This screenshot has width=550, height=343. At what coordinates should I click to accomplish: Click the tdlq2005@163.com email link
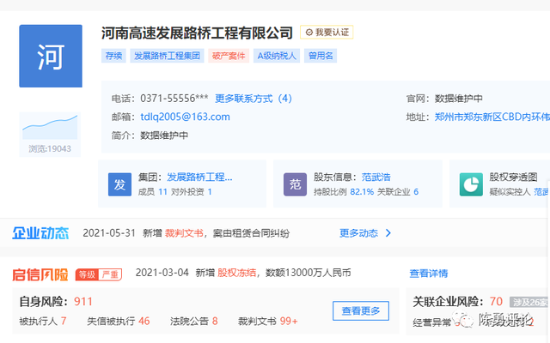[x=186, y=117]
